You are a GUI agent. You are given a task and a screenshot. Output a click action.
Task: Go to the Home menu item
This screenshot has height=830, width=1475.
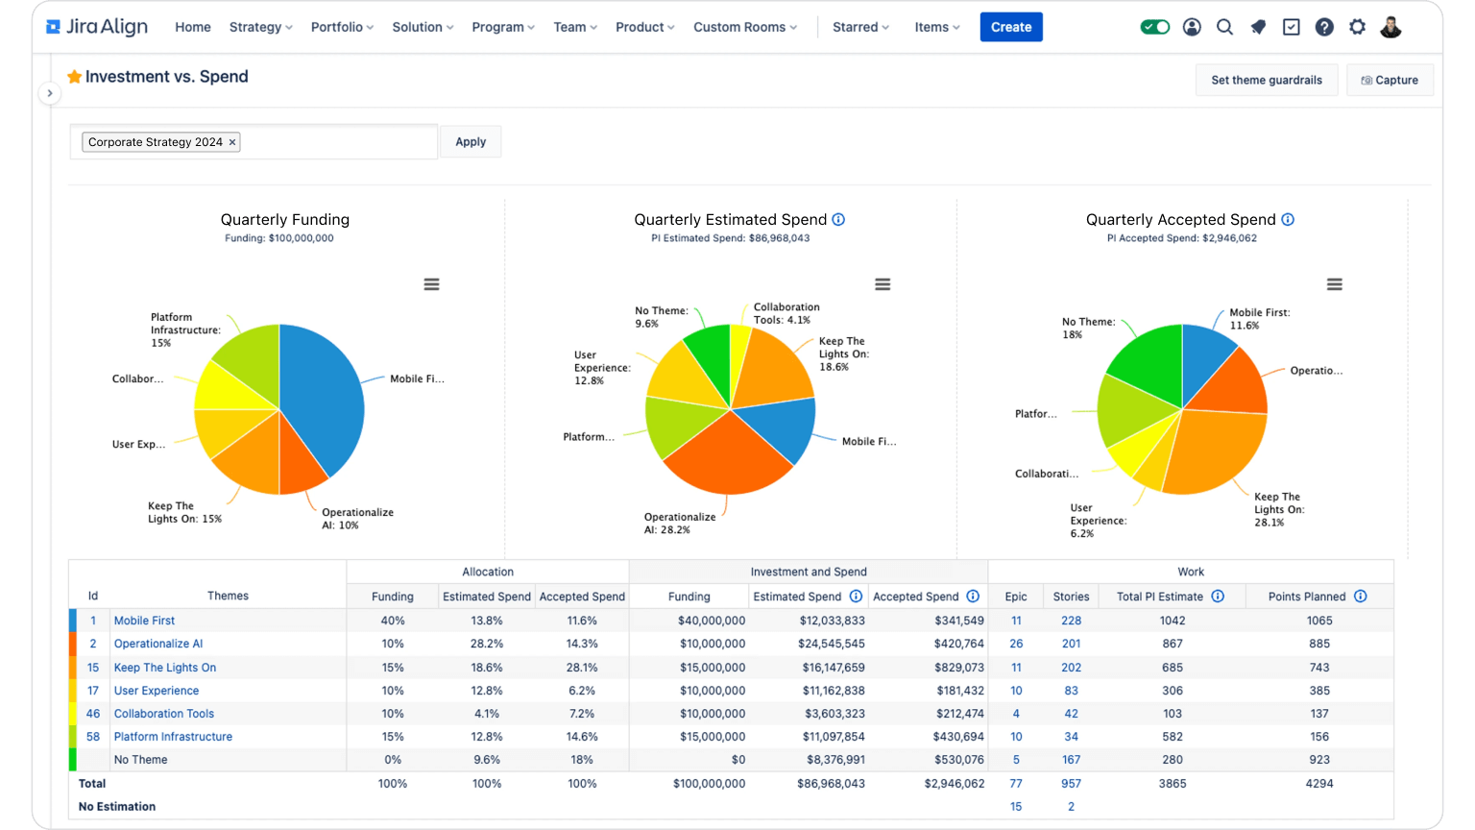click(x=193, y=27)
